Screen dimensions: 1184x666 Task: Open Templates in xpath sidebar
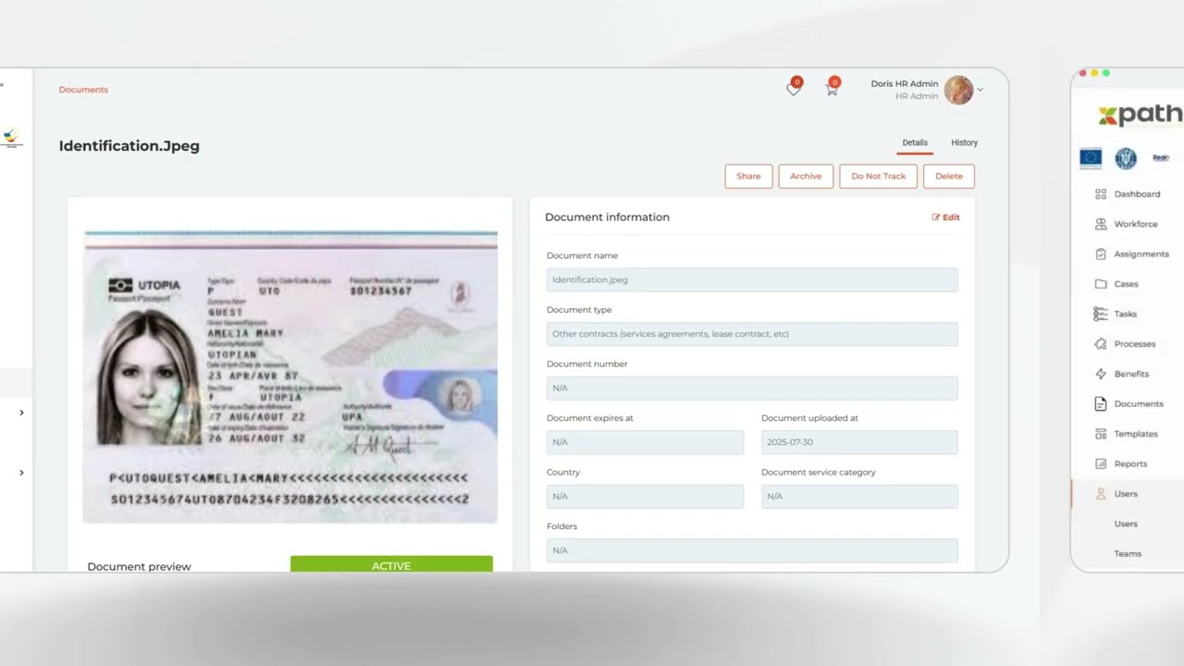click(1136, 434)
